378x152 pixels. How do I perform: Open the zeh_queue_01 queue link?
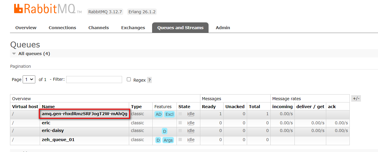[58, 140]
